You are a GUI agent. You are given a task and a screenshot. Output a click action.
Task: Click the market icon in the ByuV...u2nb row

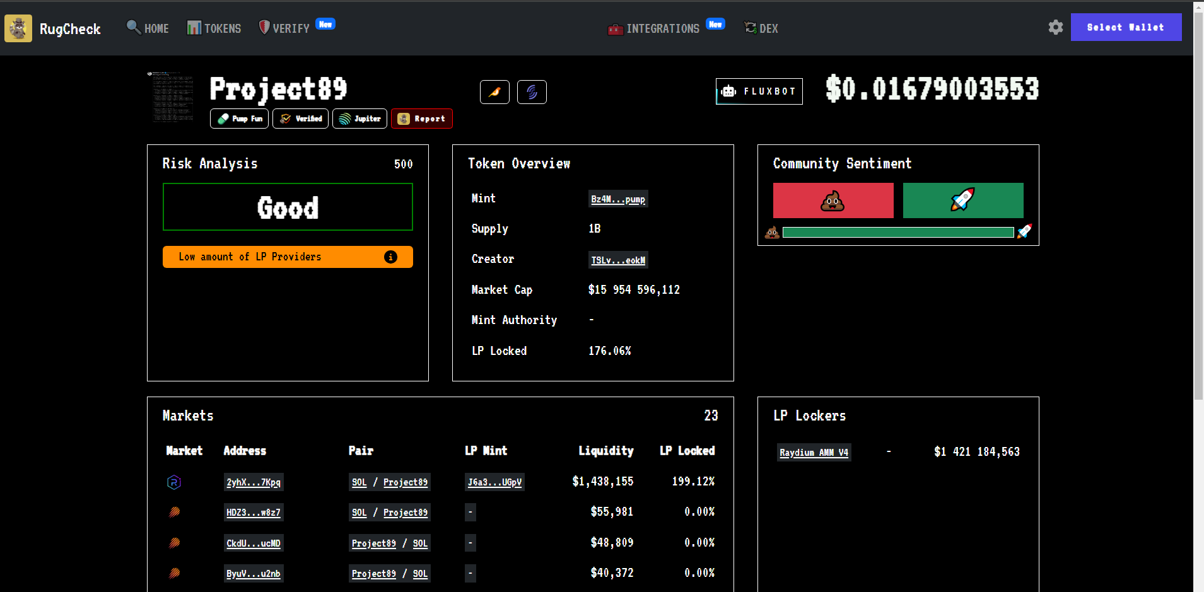coord(175,573)
